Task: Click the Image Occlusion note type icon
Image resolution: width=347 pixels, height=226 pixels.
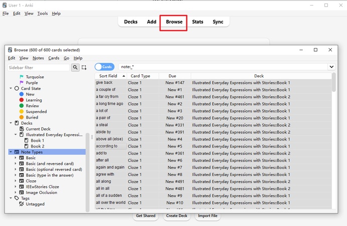Action: click(22, 192)
